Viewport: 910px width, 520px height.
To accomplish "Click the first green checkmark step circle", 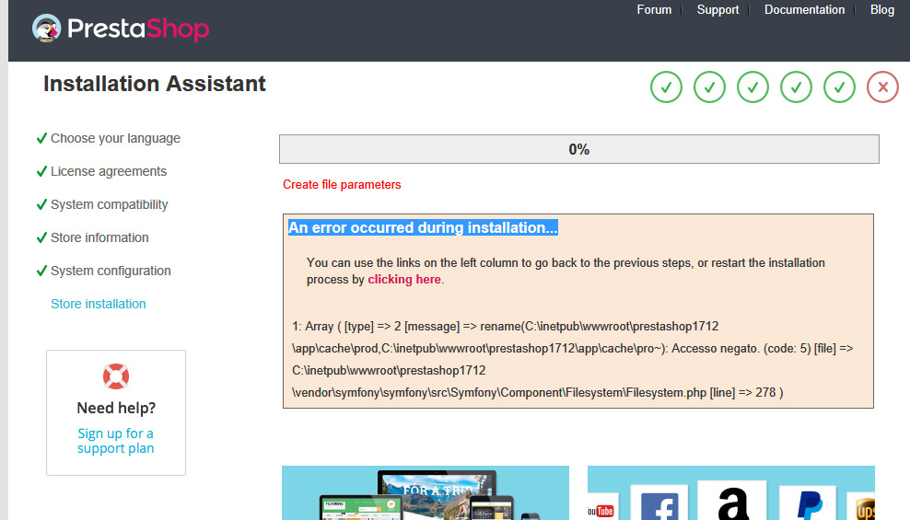I will pyautogui.click(x=666, y=87).
